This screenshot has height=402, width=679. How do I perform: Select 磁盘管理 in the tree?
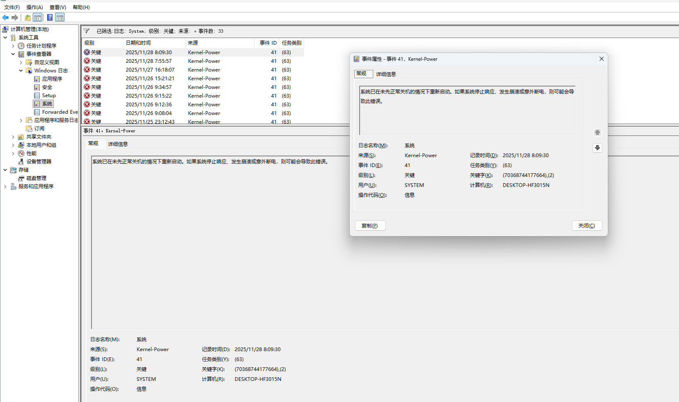point(36,178)
